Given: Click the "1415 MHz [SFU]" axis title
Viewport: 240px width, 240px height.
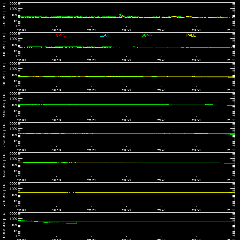Looking at the screenshot, I should click(4, 105).
